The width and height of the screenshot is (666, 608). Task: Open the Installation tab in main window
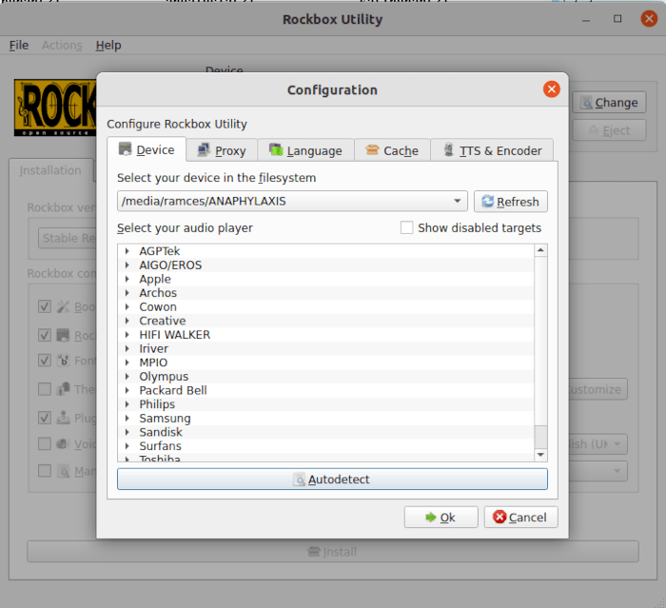(50, 170)
